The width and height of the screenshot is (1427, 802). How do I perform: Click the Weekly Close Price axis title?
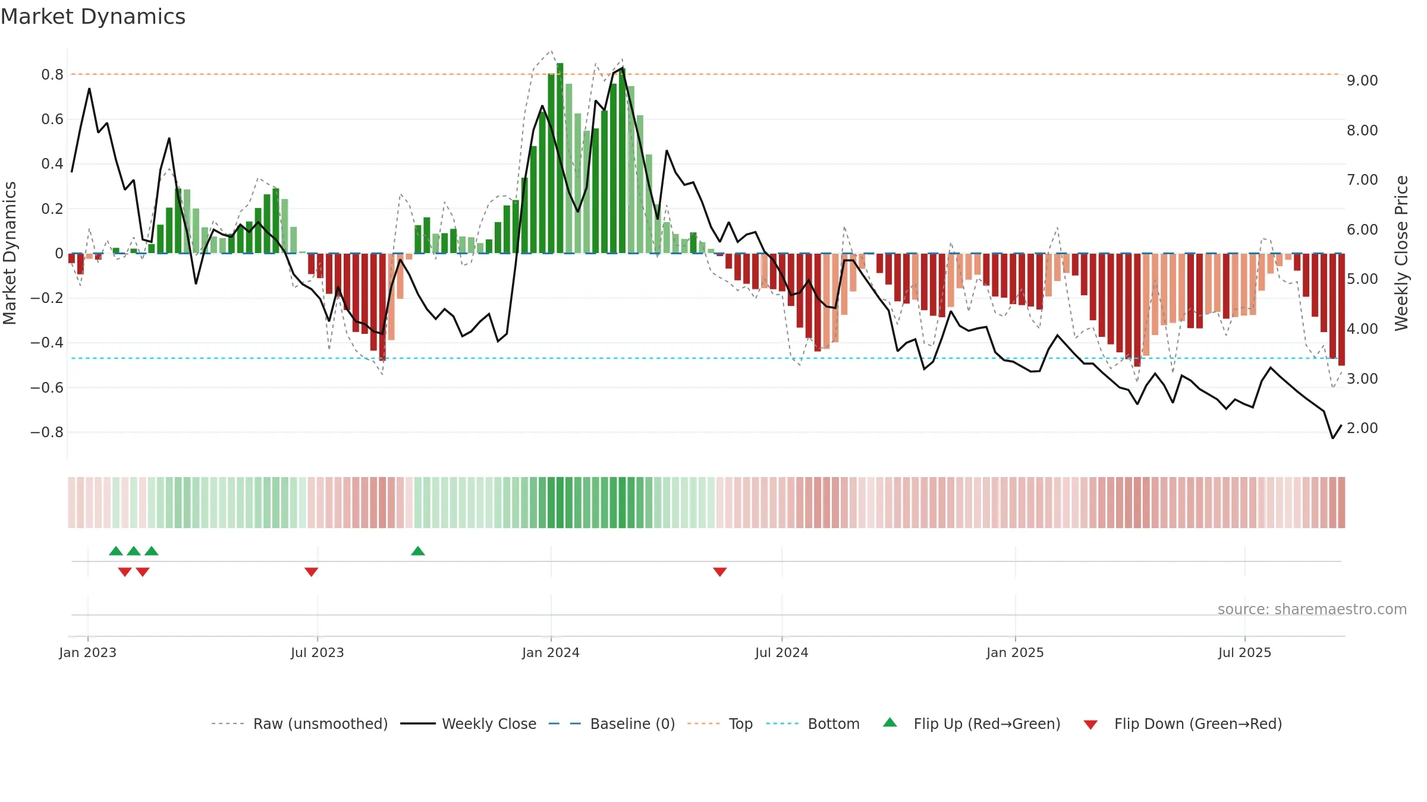pos(1401,253)
